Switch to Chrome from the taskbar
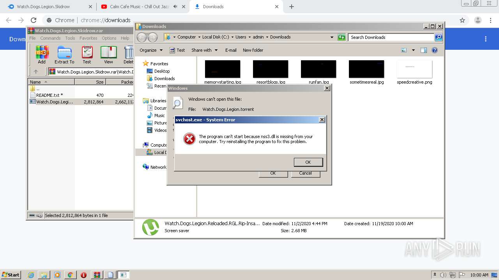Viewport: 499px width, 280px height. (x=70, y=275)
